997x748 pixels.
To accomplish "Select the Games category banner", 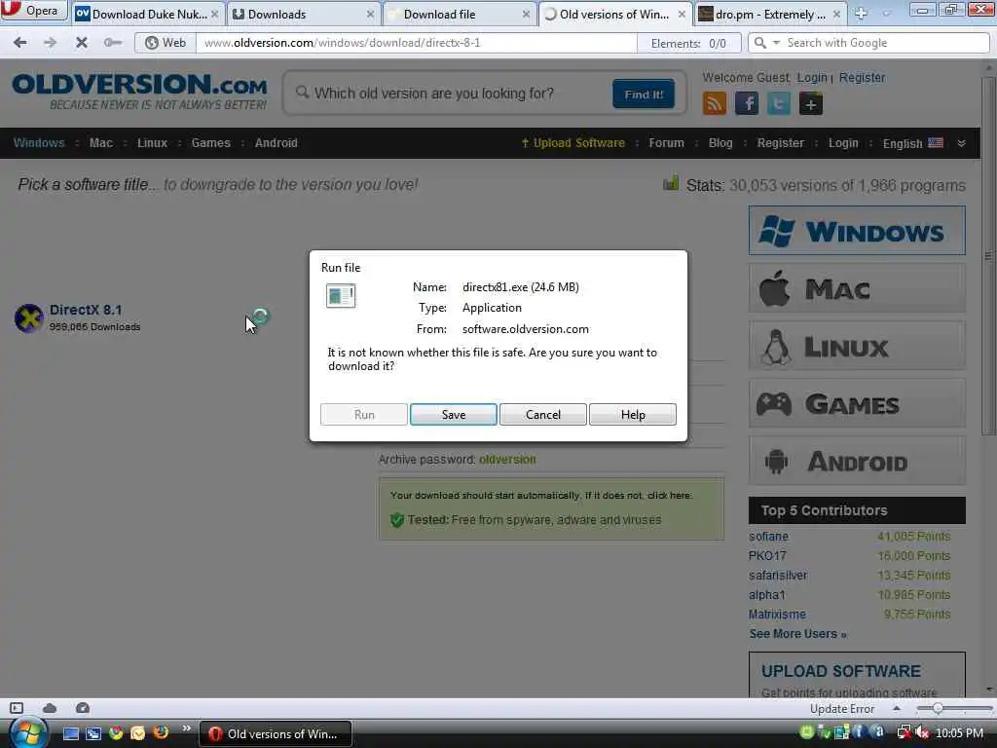I will [857, 403].
